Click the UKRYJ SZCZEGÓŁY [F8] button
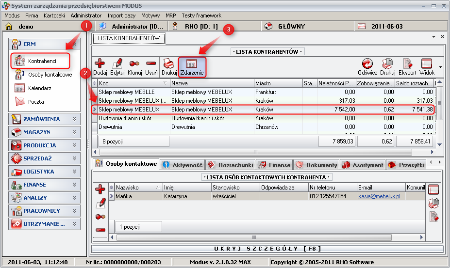The width and height of the screenshot is (450, 268). [268, 249]
